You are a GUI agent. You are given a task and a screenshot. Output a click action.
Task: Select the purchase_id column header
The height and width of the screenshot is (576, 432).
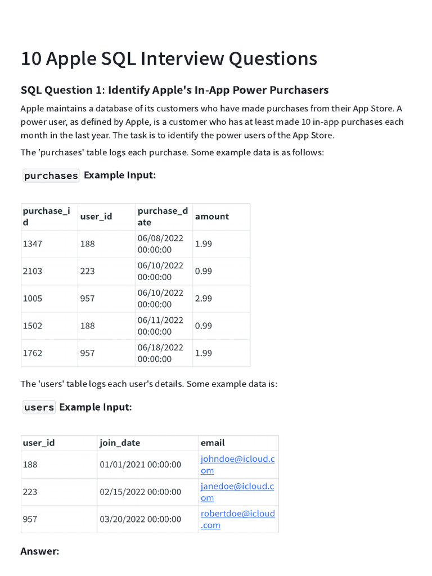(x=47, y=217)
